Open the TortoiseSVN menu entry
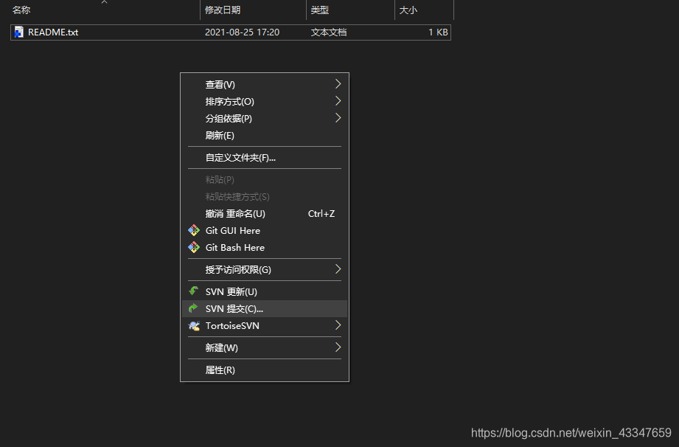 point(265,326)
